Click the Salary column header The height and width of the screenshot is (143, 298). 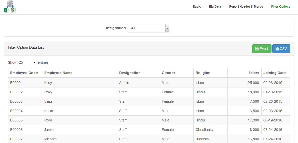click(x=253, y=73)
